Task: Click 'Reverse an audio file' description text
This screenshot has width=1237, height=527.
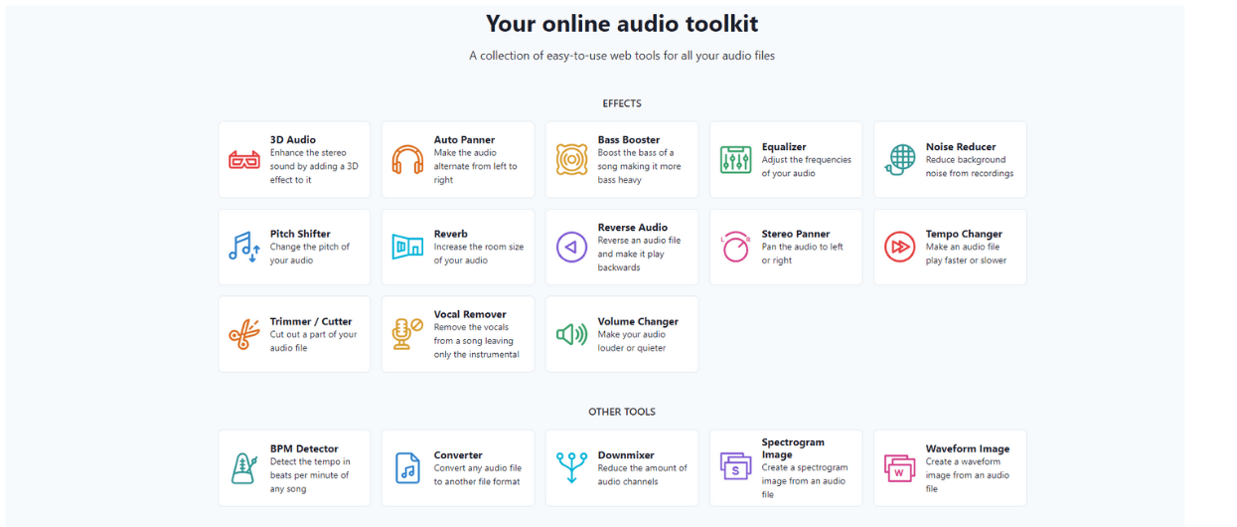Action: [640, 254]
